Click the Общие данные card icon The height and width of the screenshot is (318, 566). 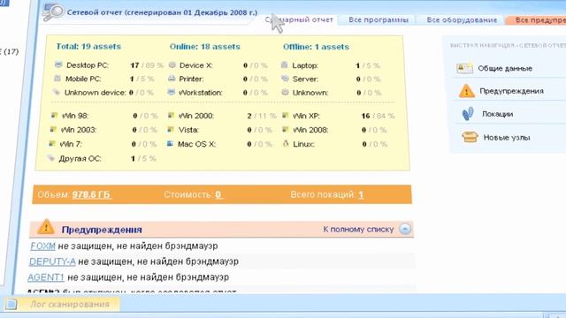pyautogui.click(x=464, y=68)
